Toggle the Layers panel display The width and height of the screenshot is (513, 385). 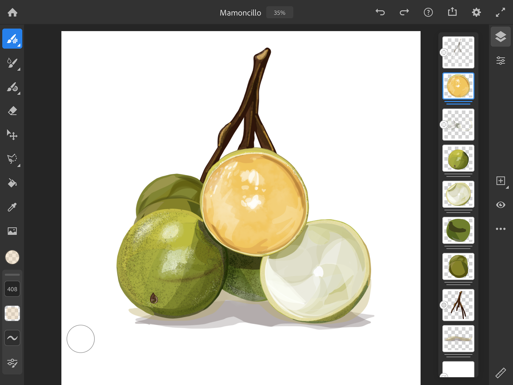point(500,37)
